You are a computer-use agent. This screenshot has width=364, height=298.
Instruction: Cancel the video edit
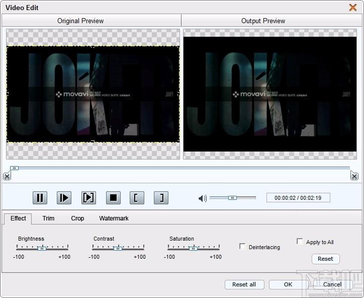pos(332,284)
